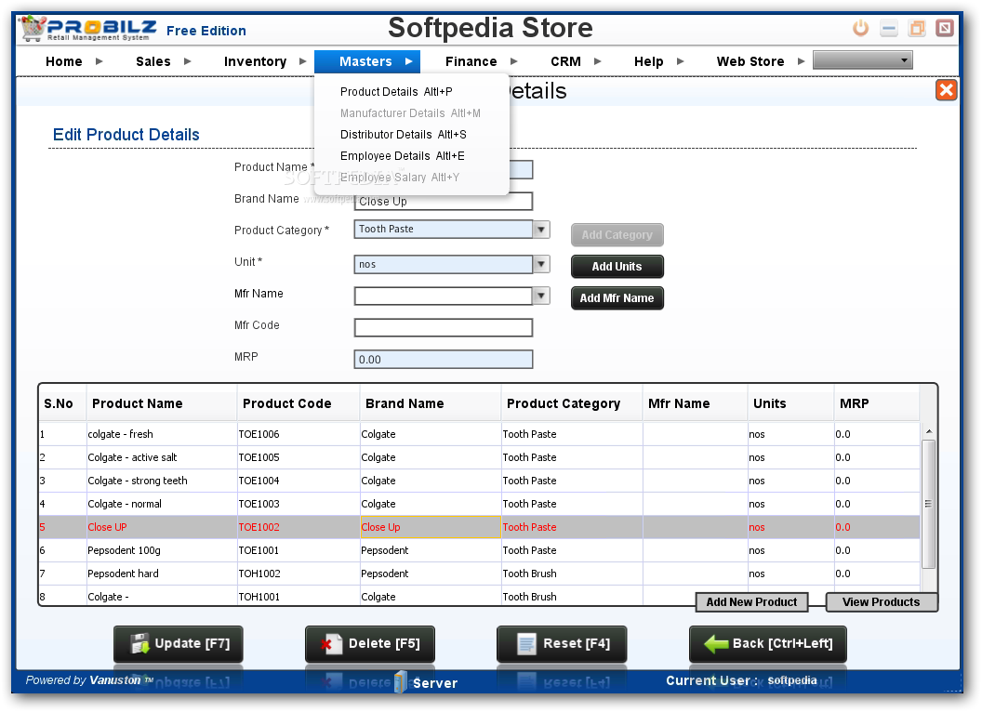
Task: Open the Product Category dropdown
Action: (x=541, y=230)
